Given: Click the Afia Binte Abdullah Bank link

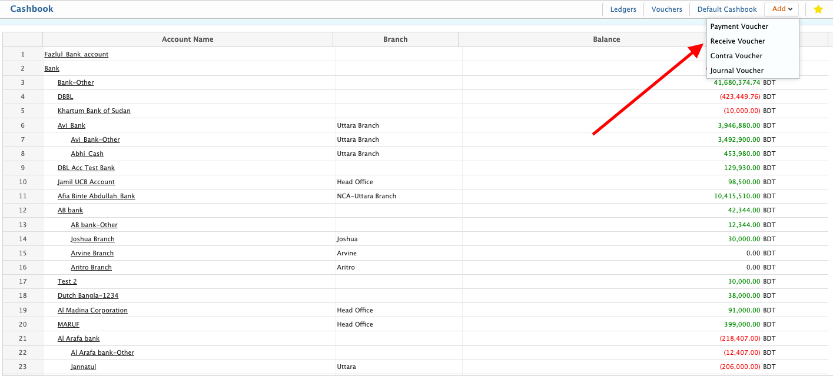Looking at the screenshot, I should [96, 196].
